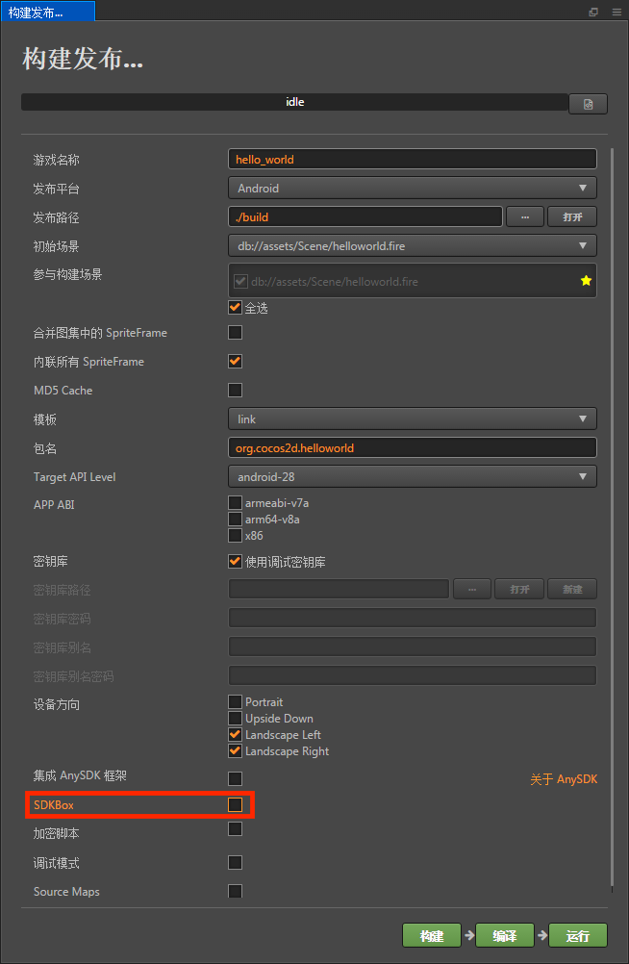The height and width of the screenshot is (964, 629).
Task: Enable 集成 AnySDK 框架 checkbox
Action: (x=235, y=779)
